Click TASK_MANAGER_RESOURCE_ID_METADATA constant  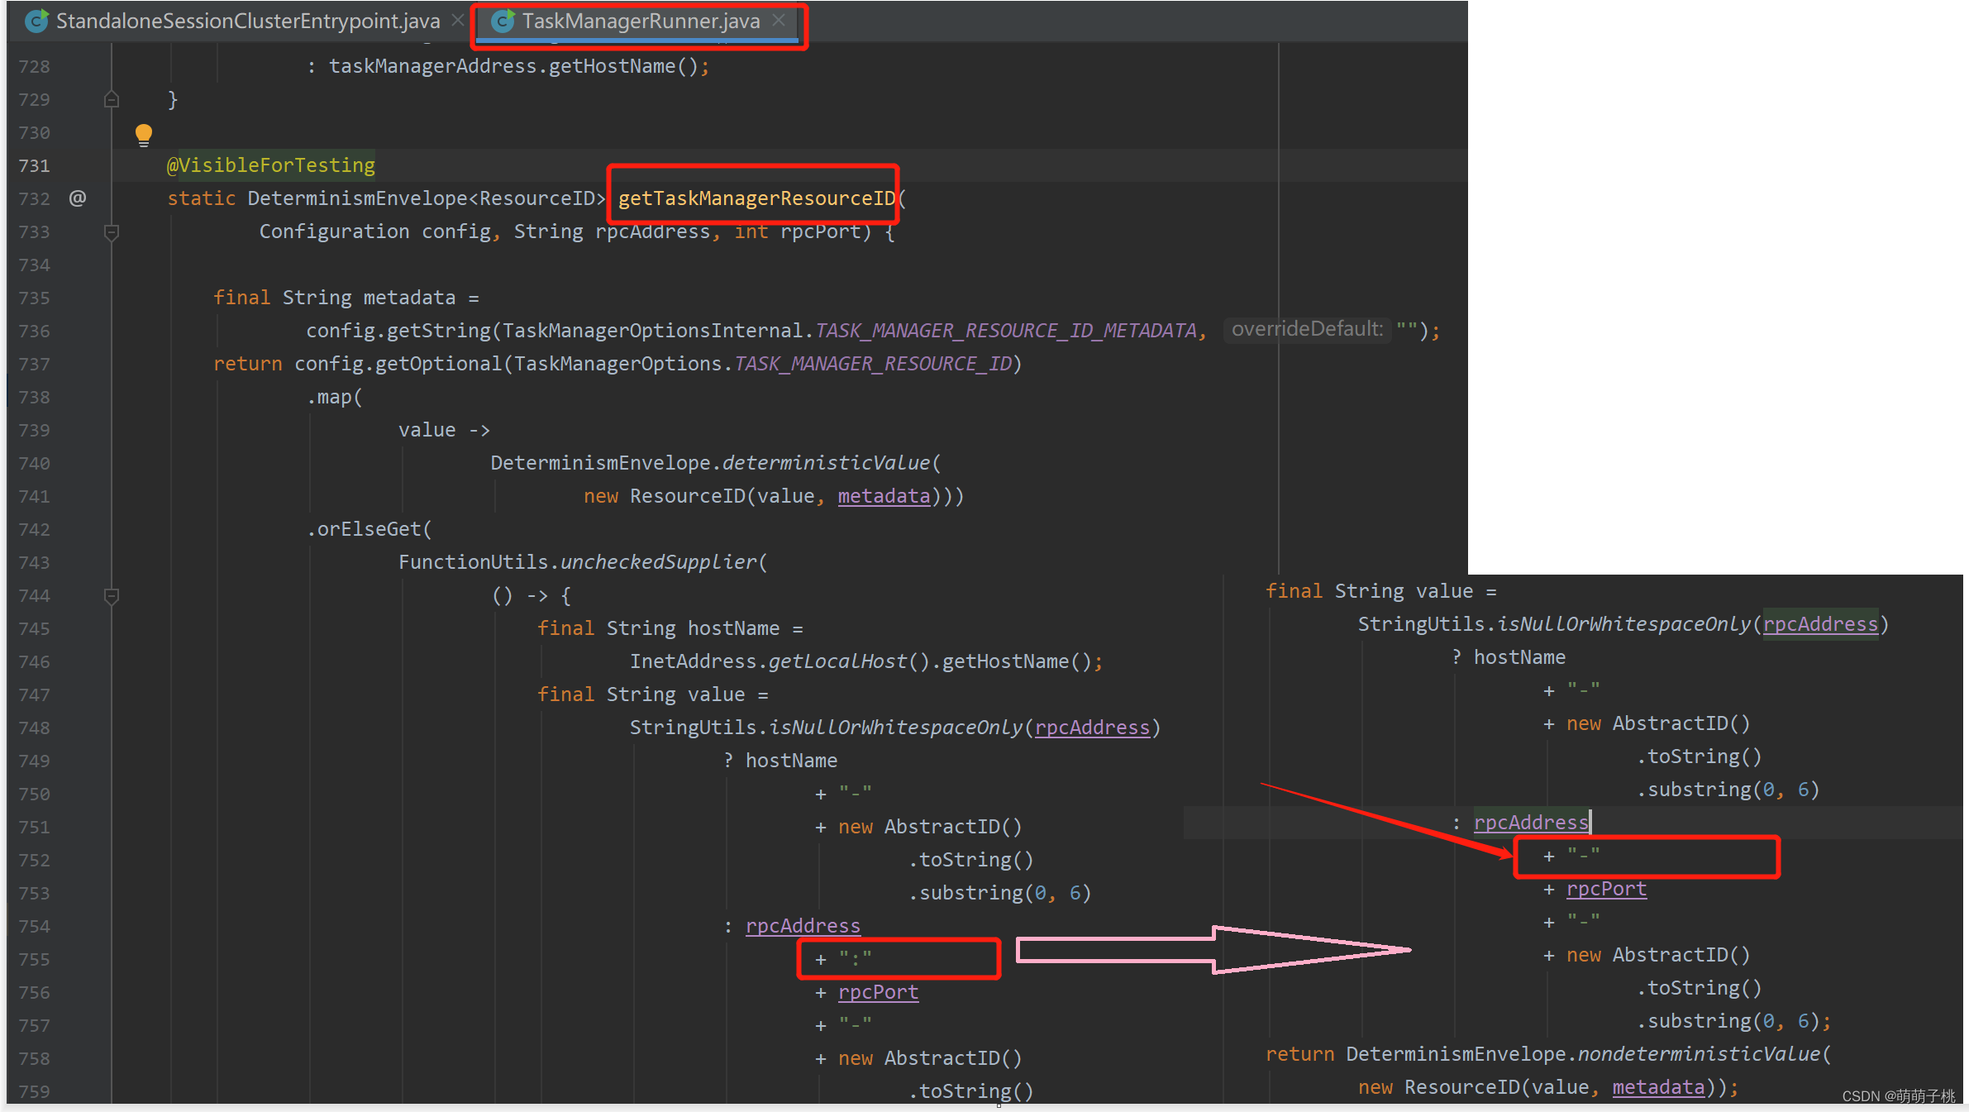(x=1006, y=331)
